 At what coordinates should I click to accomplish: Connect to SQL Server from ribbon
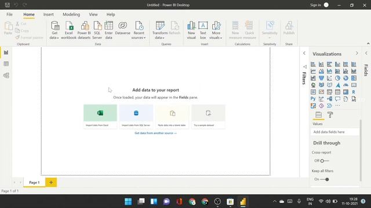97,30
